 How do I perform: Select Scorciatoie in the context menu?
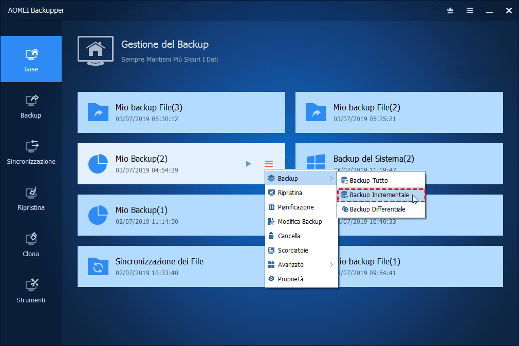(302, 251)
